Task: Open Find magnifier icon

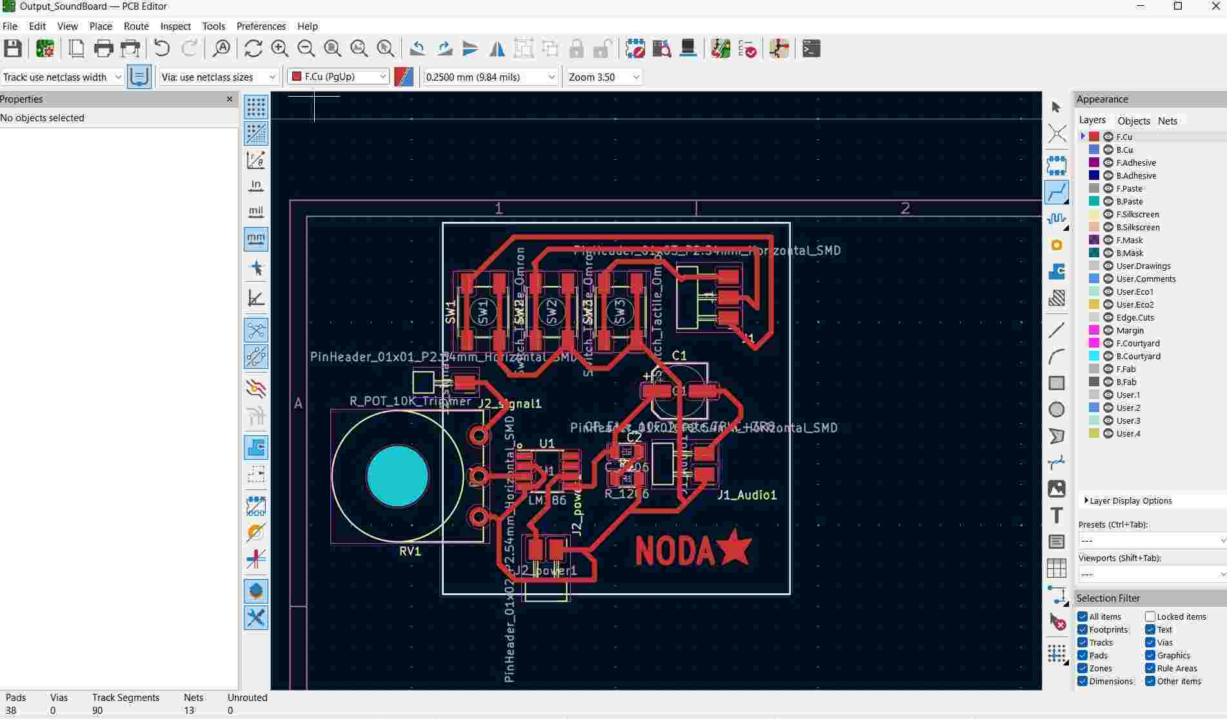Action: pyautogui.click(x=221, y=49)
